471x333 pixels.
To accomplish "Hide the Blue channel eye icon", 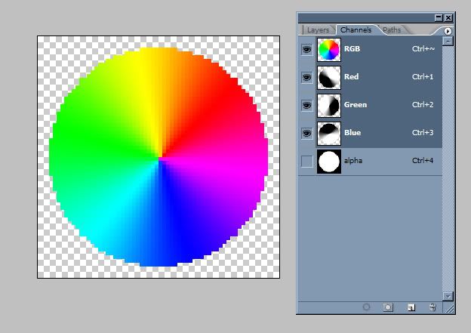I will click(306, 133).
